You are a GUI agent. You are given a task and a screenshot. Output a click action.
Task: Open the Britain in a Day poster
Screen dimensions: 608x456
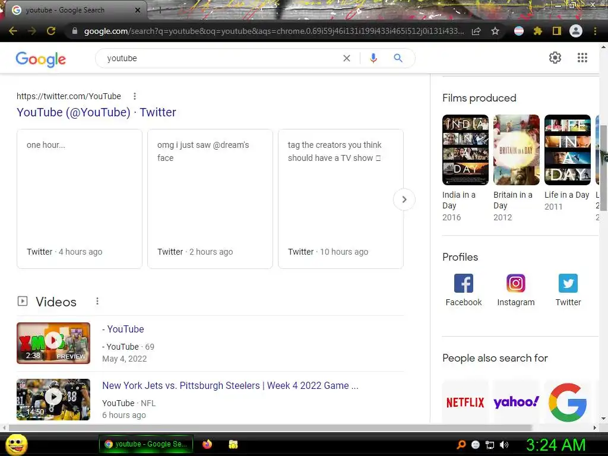tap(517, 150)
